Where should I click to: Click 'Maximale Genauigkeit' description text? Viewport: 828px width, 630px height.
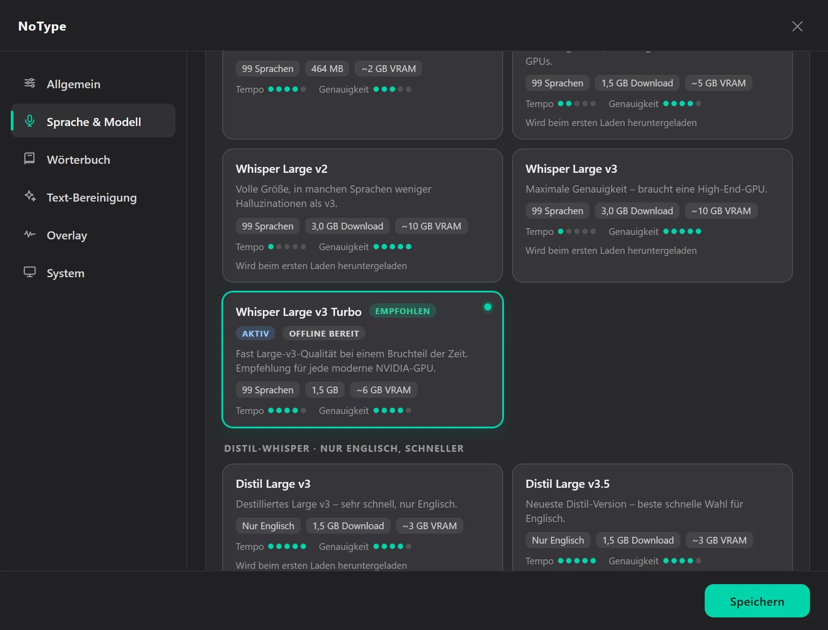tap(646, 189)
